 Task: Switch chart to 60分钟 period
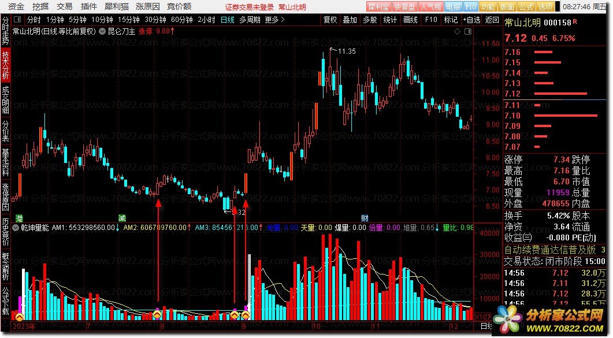[182, 20]
